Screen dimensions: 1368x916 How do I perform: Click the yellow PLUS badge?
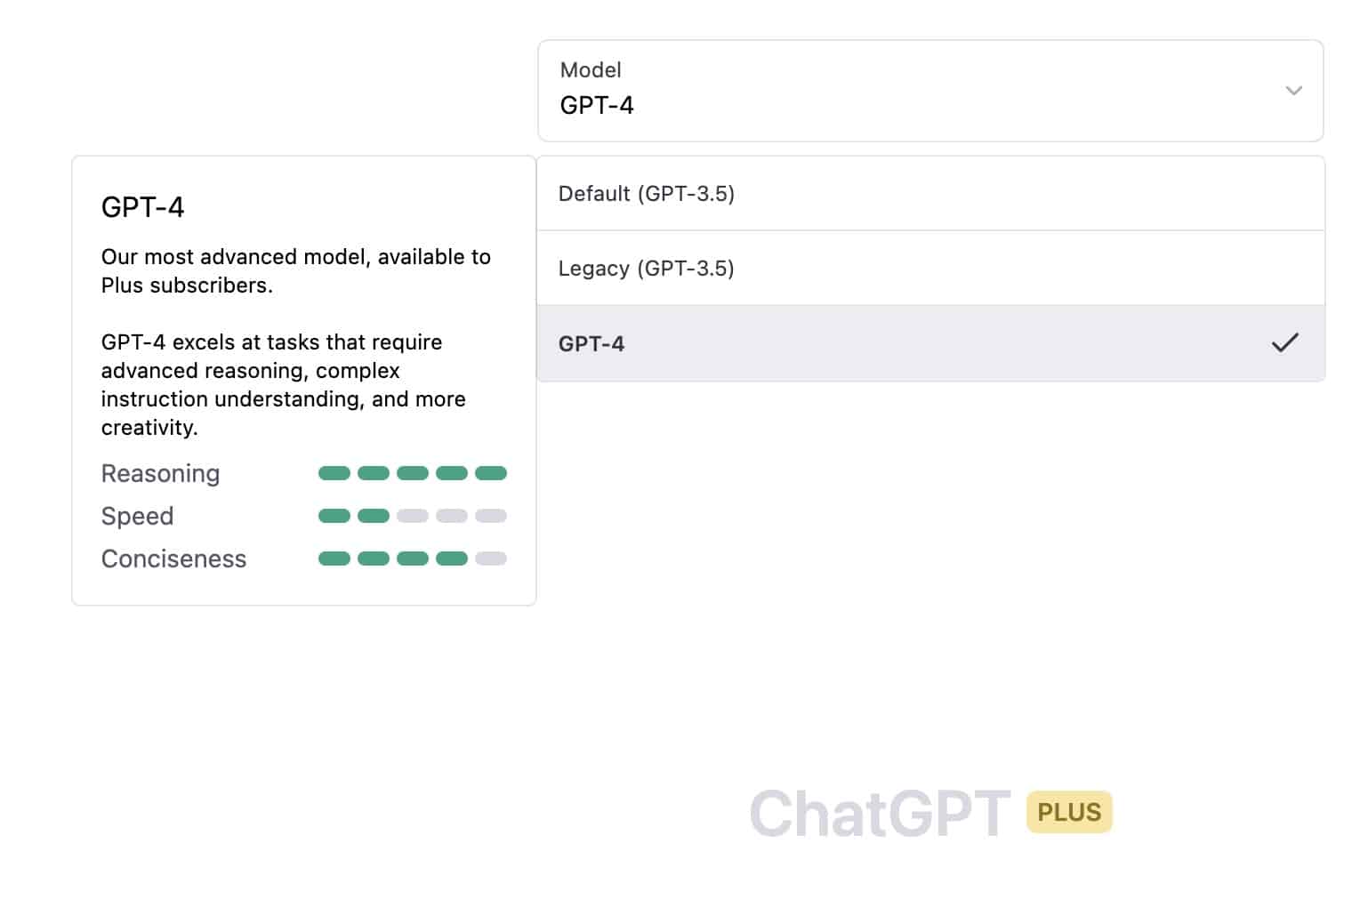click(x=1069, y=811)
